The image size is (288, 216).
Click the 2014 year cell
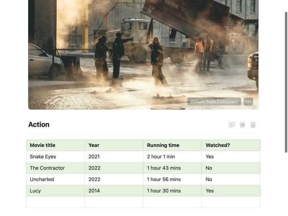click(x=114, y=191)
